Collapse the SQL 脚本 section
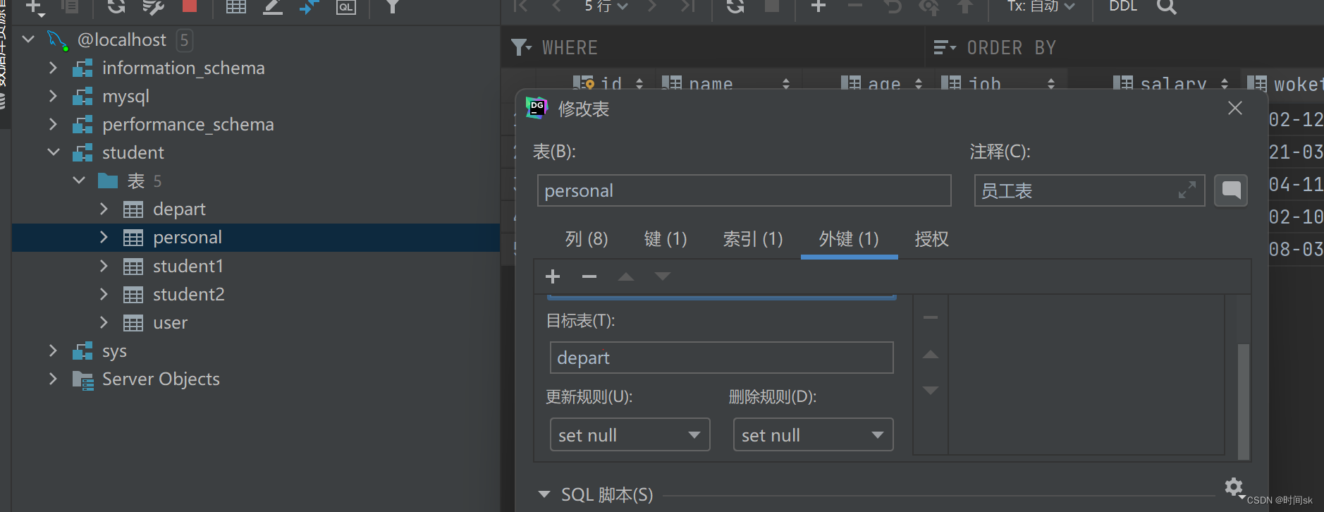This screenshot has height=512, width=1324. pyautogui.click(x=544, y=494)
